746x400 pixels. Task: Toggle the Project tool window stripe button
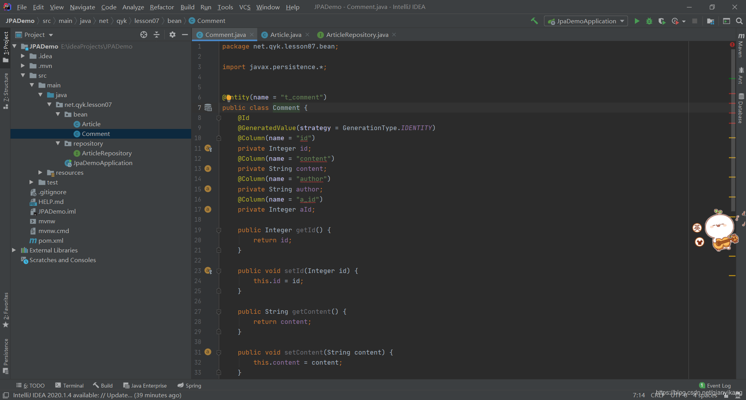[5, 47]
